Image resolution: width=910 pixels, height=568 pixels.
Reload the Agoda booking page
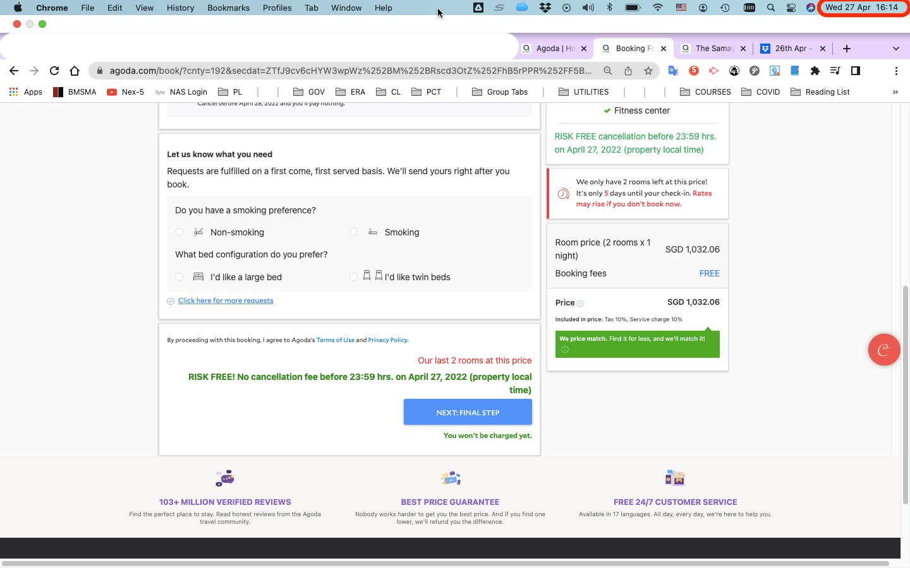tap(54, 71)
